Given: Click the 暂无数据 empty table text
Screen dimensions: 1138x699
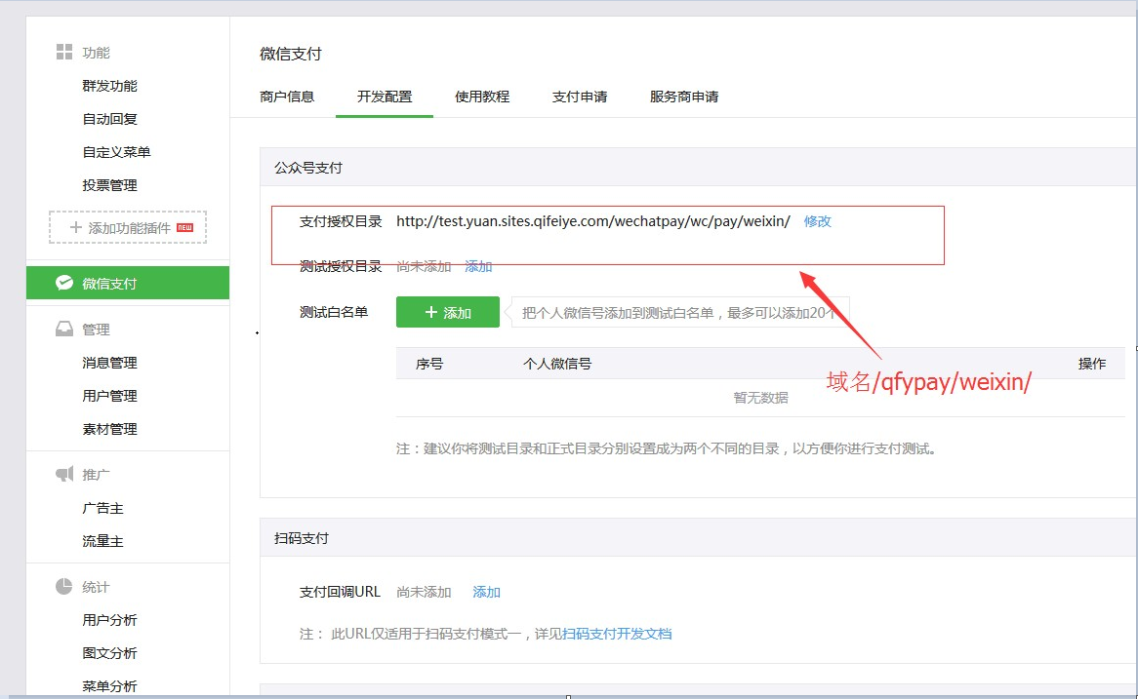Looking at the screenshot, I should click(760, 398).
